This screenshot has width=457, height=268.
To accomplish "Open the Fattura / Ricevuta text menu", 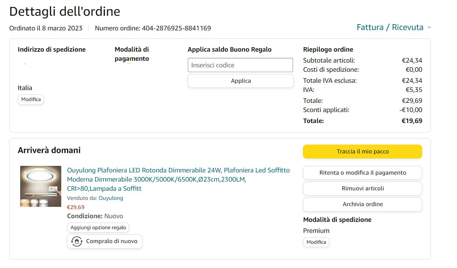I will tap(390, 27).
